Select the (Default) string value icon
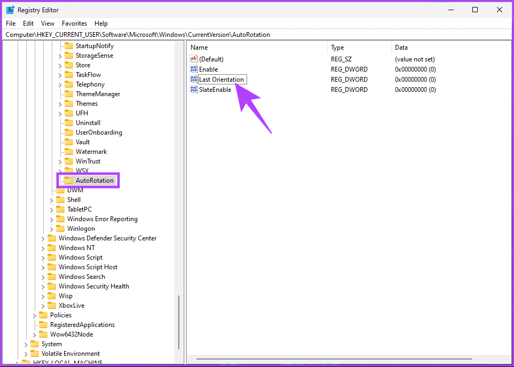Screen dimensions: 514x367 click(194, 59)
